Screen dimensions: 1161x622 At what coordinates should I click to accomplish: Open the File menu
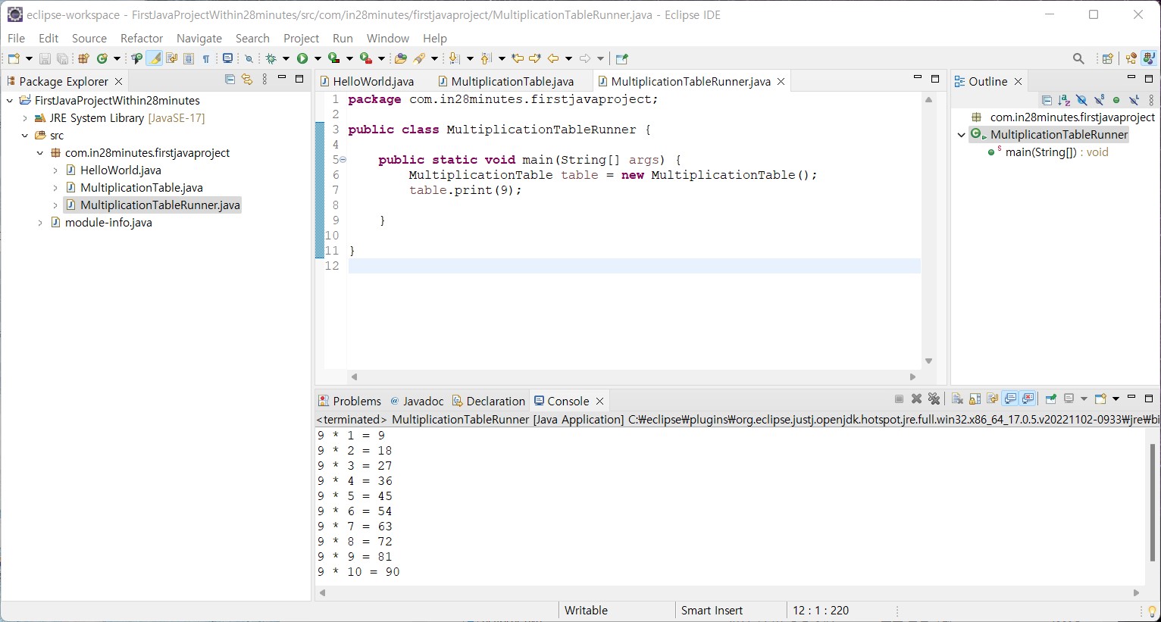coord(16,38)
